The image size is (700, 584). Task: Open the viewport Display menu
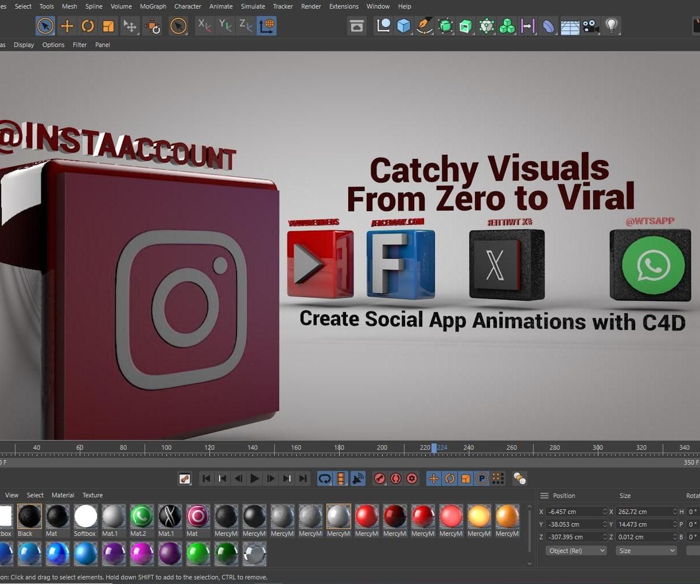pyautogui.click(x=24, y=45)
